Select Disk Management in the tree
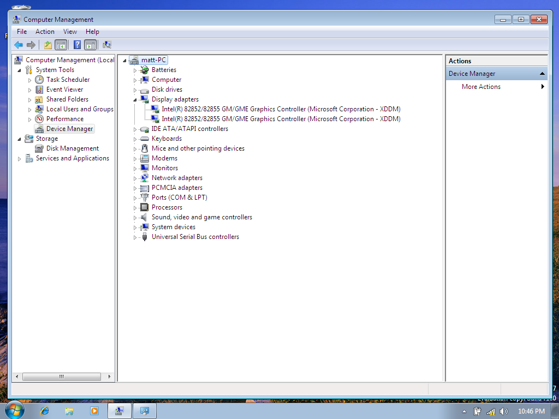The height and width of the screenshot is (419, 559). (x=73, y=148)
